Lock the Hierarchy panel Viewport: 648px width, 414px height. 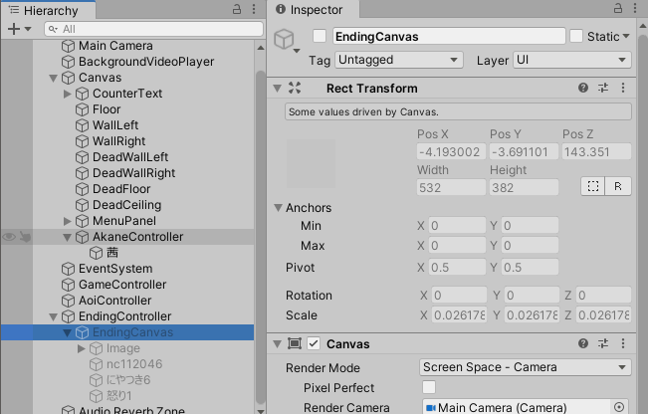(x=237, y=9)
